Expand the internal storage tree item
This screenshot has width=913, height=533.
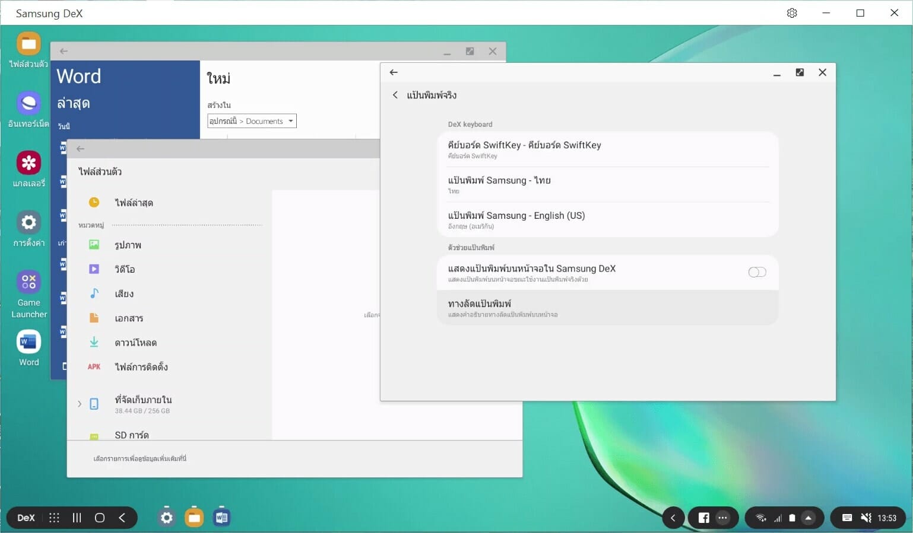[x=80, y=404]
